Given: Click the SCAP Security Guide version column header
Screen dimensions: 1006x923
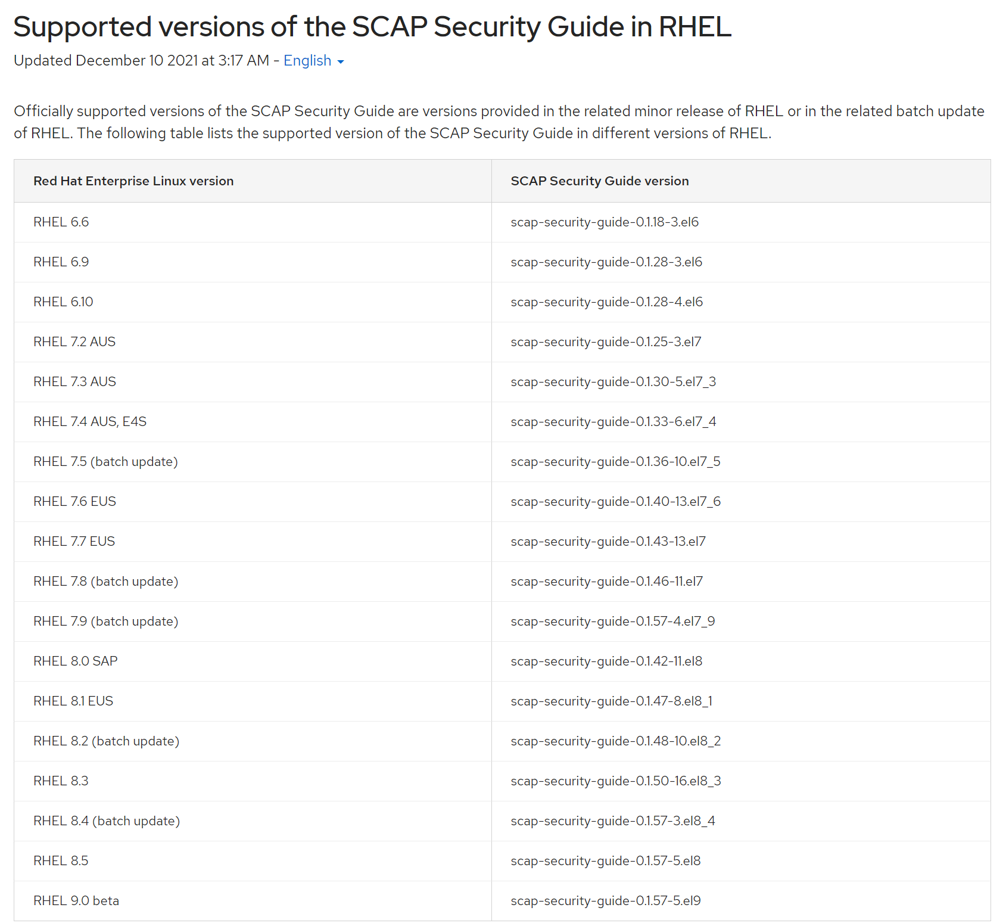Looking at the screenshot, I should [x=599, y=181].
